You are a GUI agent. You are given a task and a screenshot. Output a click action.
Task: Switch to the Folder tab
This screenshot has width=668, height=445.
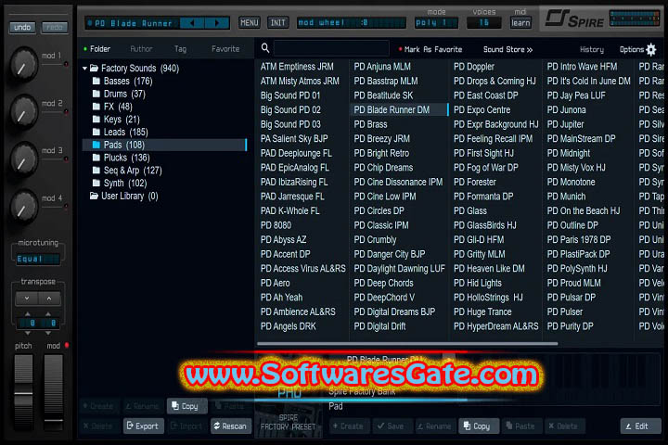click(100, 49)
